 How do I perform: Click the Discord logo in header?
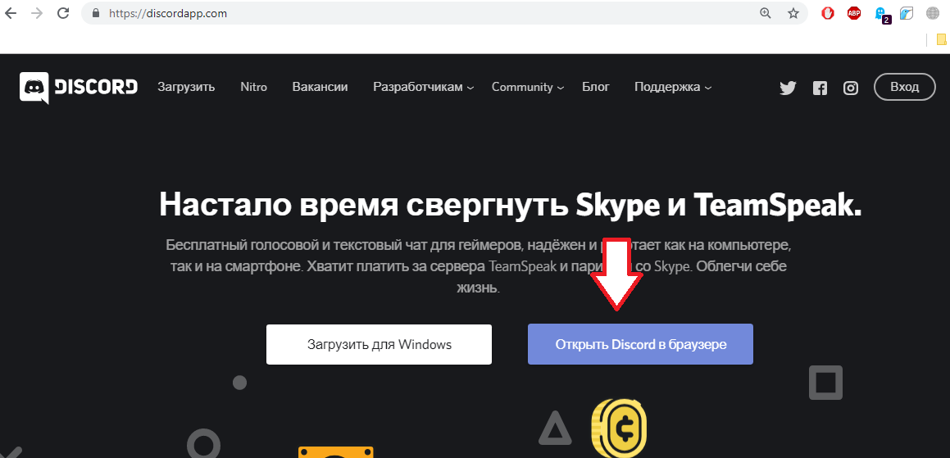[x=79, y=88]
